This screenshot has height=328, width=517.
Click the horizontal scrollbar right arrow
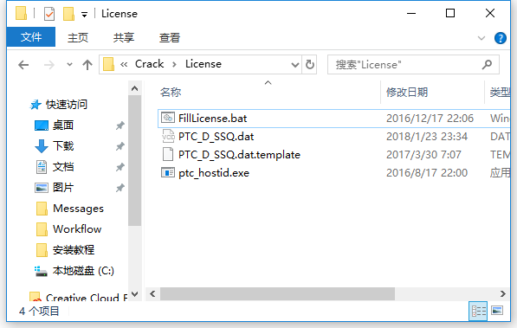(502, 293)
